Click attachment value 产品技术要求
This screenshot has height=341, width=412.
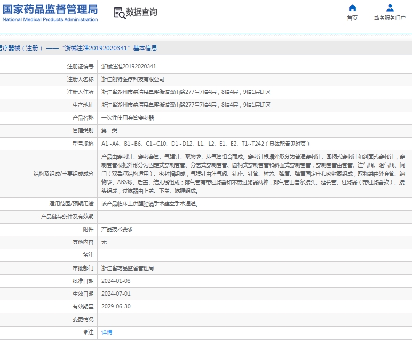click(x=117, y=229)
